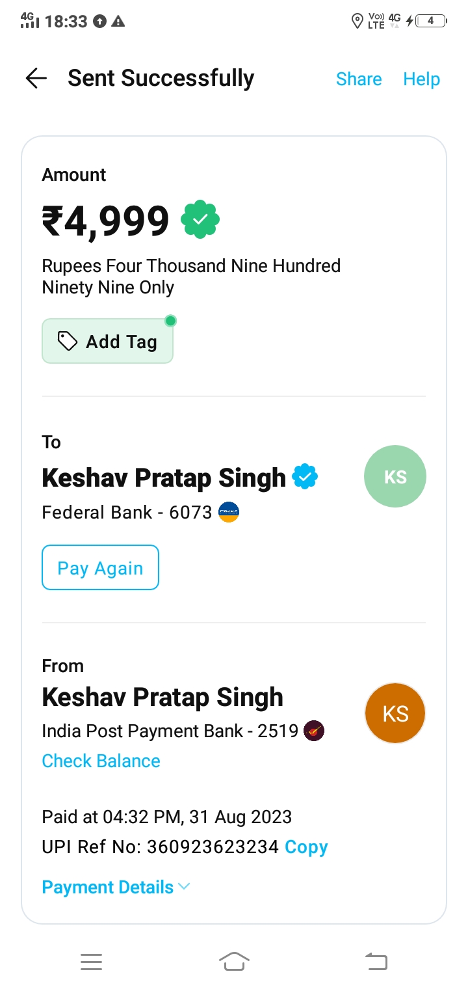Tap the India Post Payment Bank logo
The height and width of the screenshot is (989, 468).
tap(314, 731)
